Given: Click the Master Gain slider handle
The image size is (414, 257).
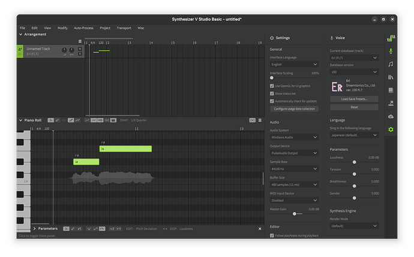Looking at the screenshot, I should [x=295, y=214].
